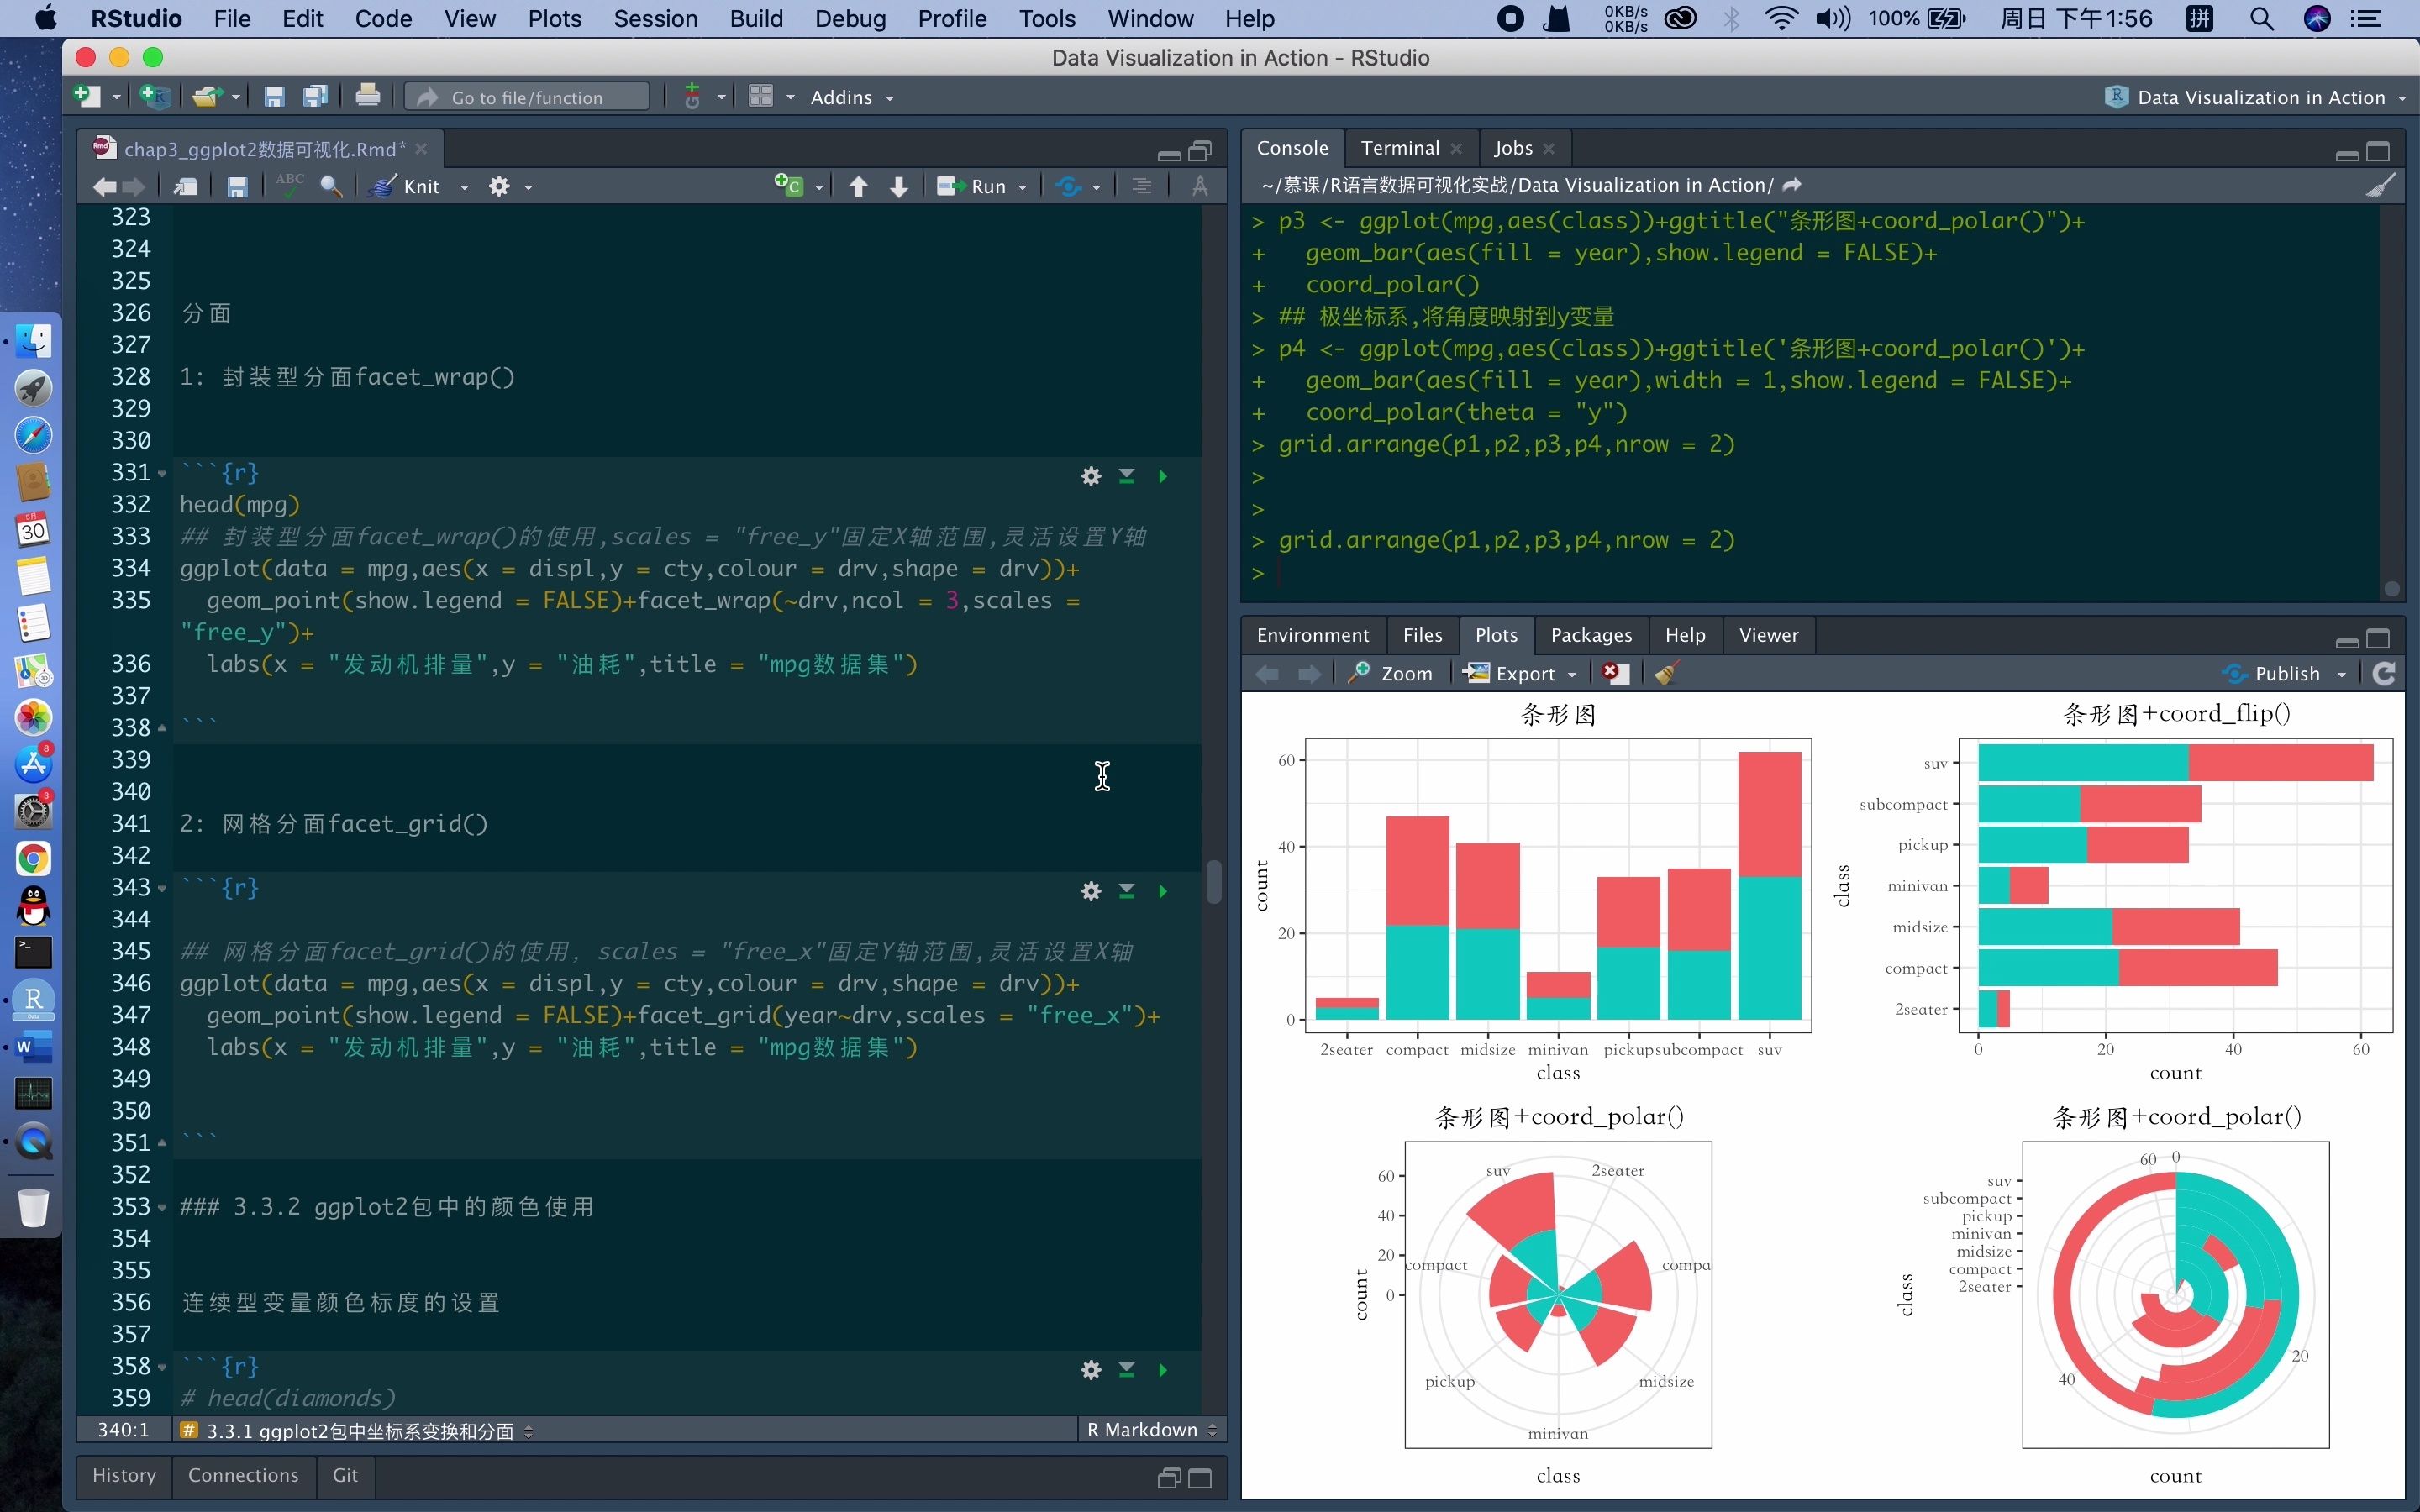Switch to the Jobs tab
This screenshot has height=1512, width=2420.
pos(1513,148)
